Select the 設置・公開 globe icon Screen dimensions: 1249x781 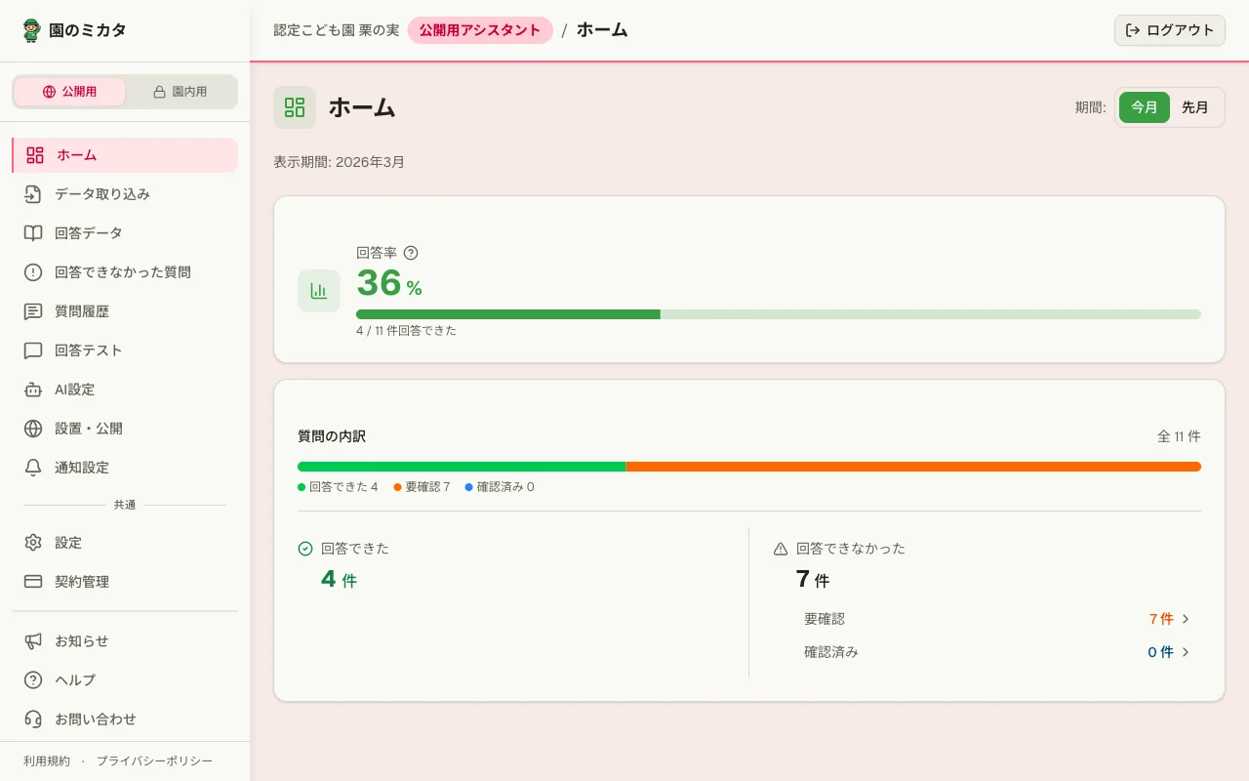pos(33,429)
